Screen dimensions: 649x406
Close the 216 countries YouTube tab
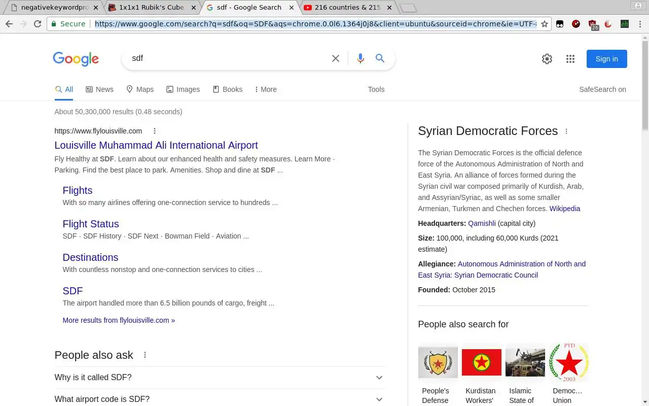(389, 8)
